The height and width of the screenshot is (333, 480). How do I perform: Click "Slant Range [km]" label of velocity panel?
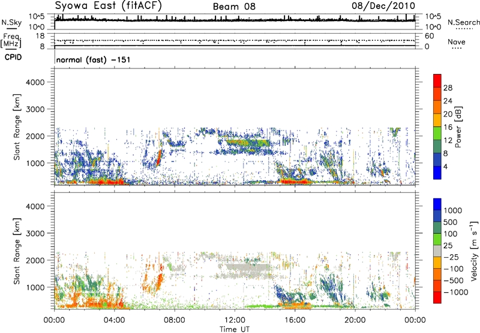click(17, 251)
